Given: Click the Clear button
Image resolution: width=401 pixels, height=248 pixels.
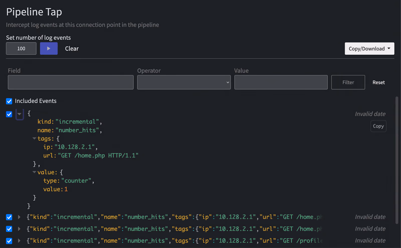Looking at the screenshot, I should coord(72,49).
